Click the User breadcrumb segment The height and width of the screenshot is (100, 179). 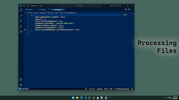click(x=61, y=13)
